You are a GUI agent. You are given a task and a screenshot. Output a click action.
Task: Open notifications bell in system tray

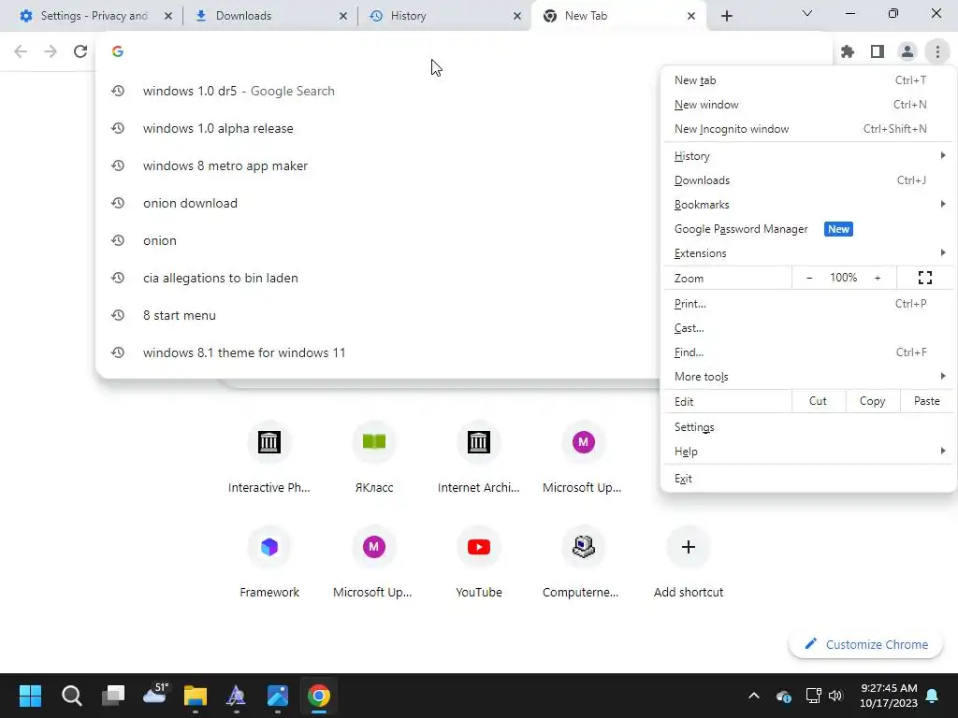933,696
